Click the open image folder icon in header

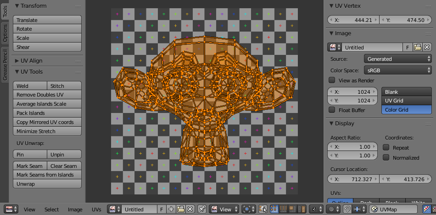click(181, 209)
